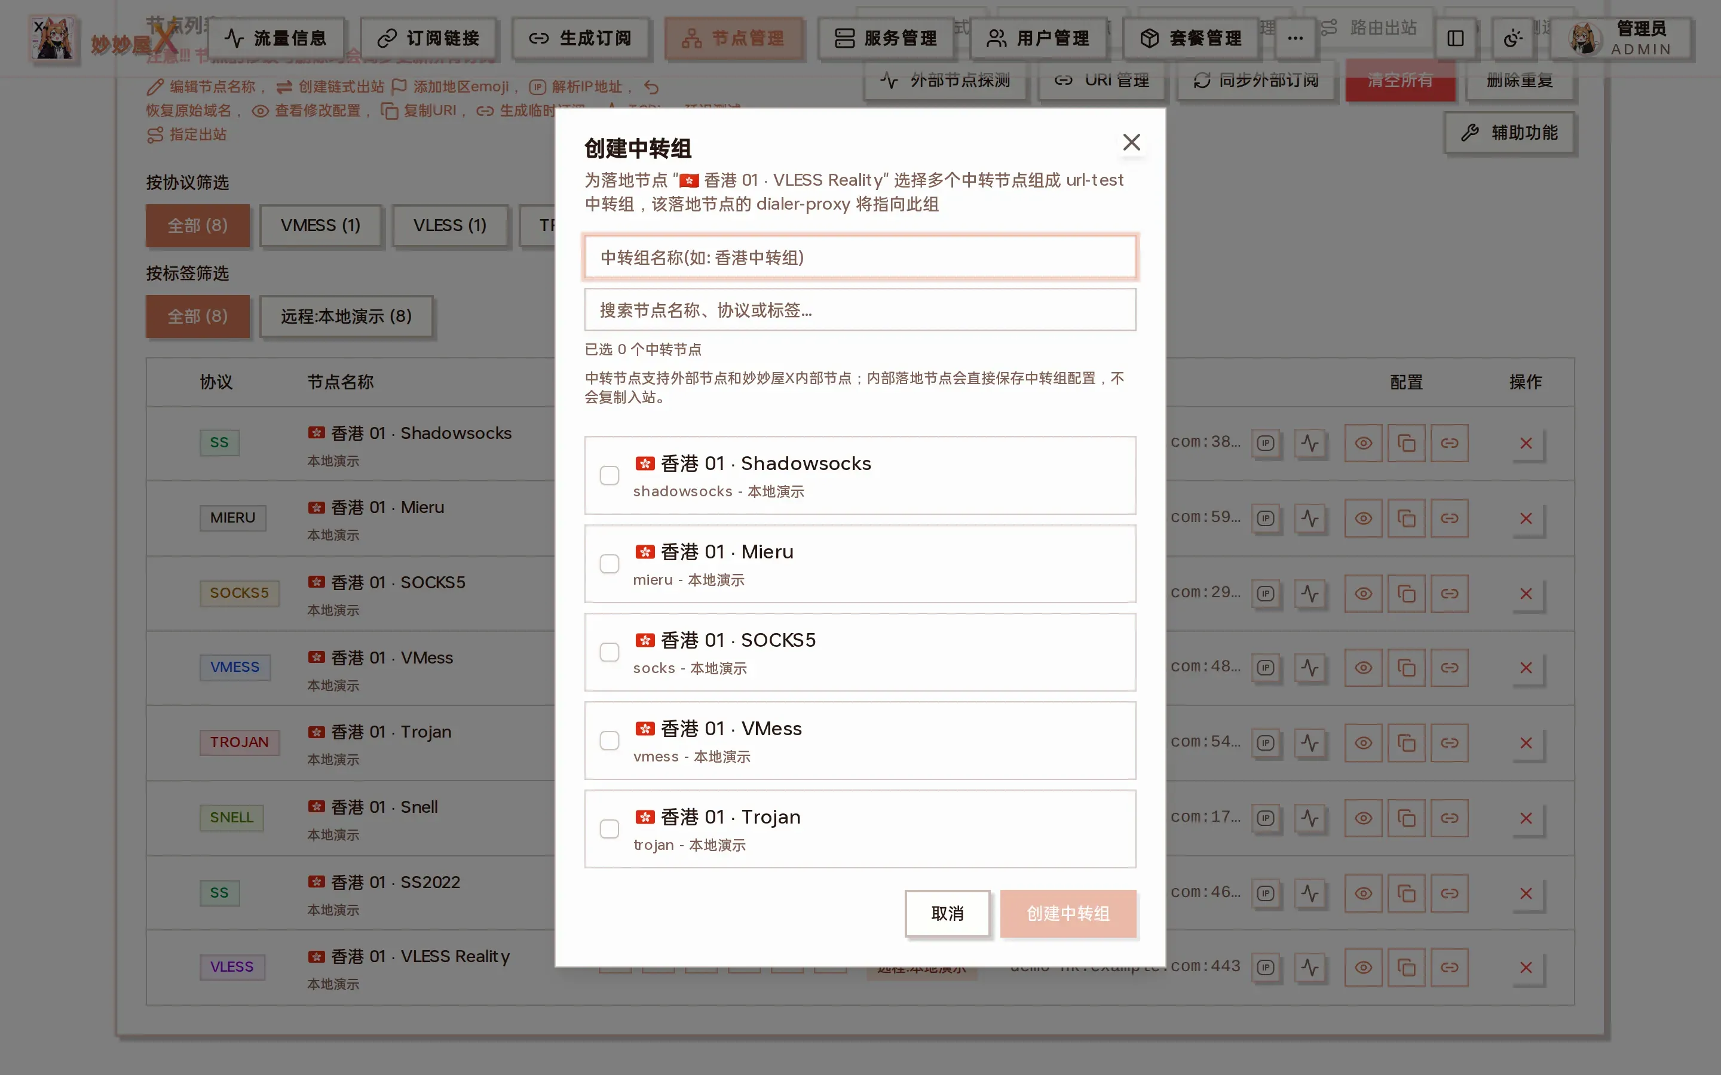1721x1075 pixels.
Task: Toggle the dark mode theme icon
Action: (1512, 38)
